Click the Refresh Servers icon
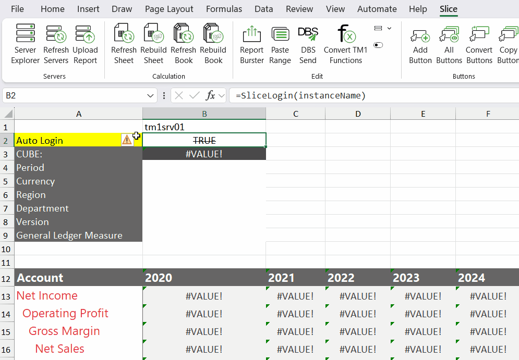519x360 pixels. pos(56,44)
